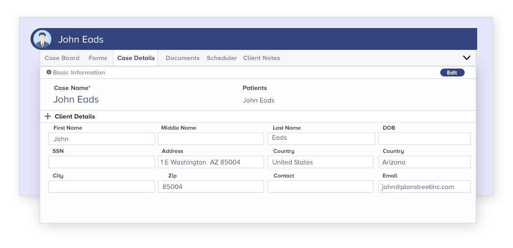Select the Case Details tab
Viewport: 513px width, 248px height.
pos(136,58)
